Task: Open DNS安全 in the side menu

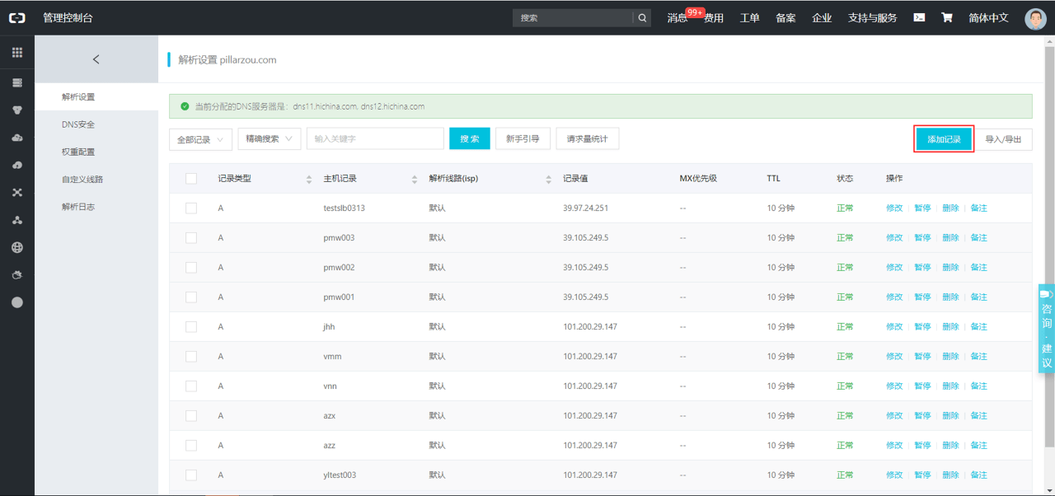Action: tap(96, 124)
